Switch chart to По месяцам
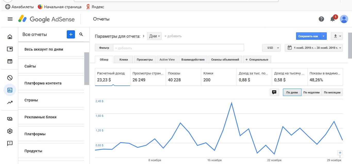Viewport: 352px width, 164px height. (332, 92)
